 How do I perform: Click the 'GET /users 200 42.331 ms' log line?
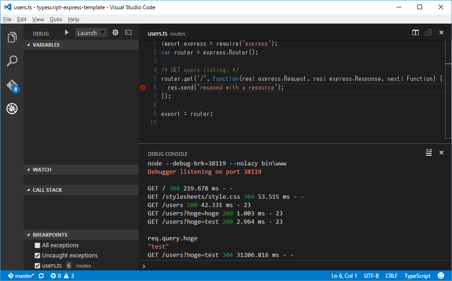(x=199, y=205)
